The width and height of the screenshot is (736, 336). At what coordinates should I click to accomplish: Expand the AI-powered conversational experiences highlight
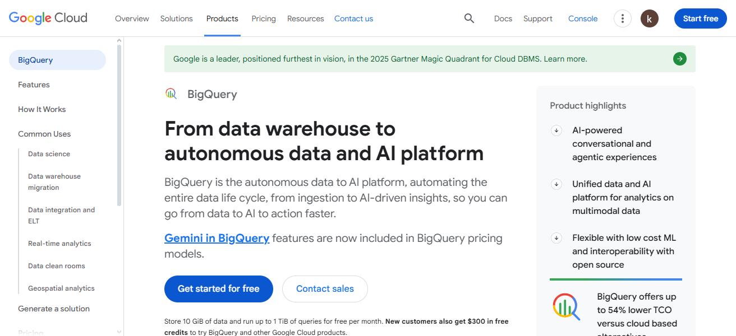tap(556, 130)
